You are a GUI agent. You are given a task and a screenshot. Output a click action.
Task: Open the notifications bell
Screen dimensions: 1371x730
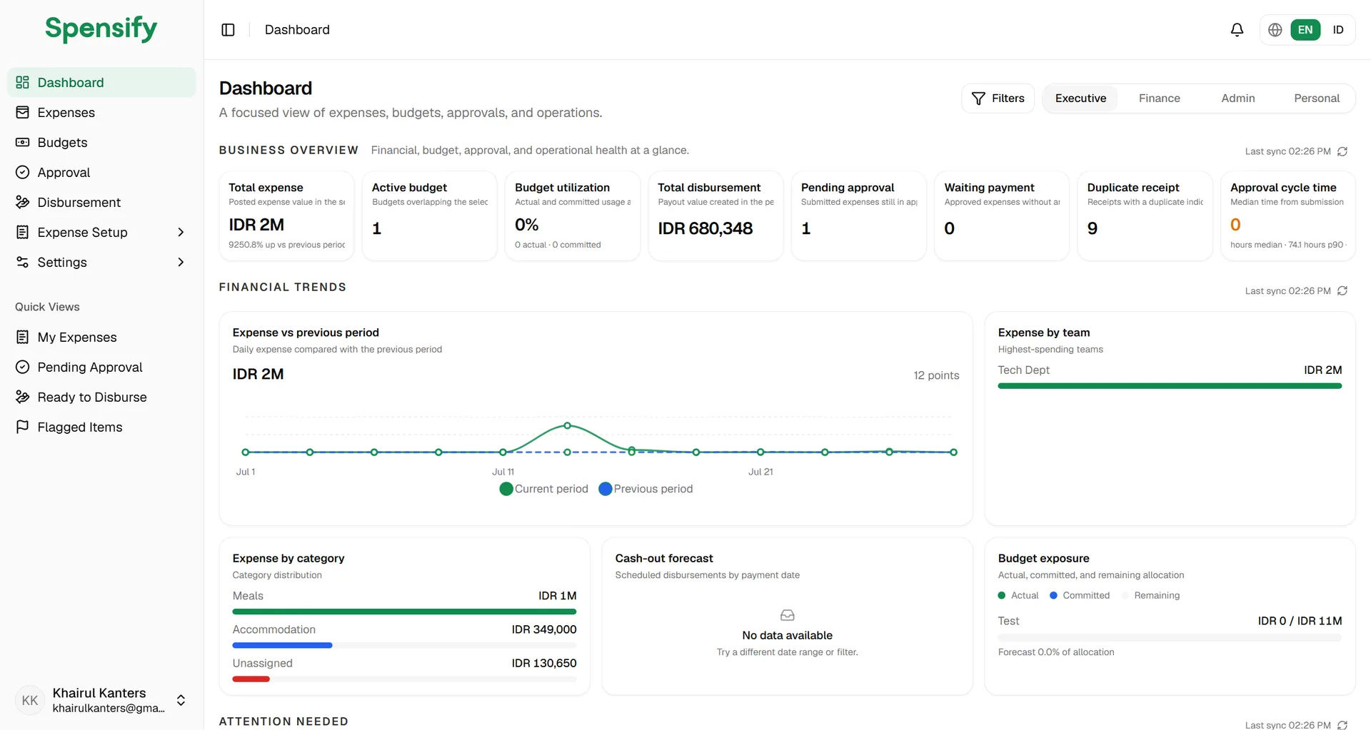pyautogui.click(x=1237, y=30)
